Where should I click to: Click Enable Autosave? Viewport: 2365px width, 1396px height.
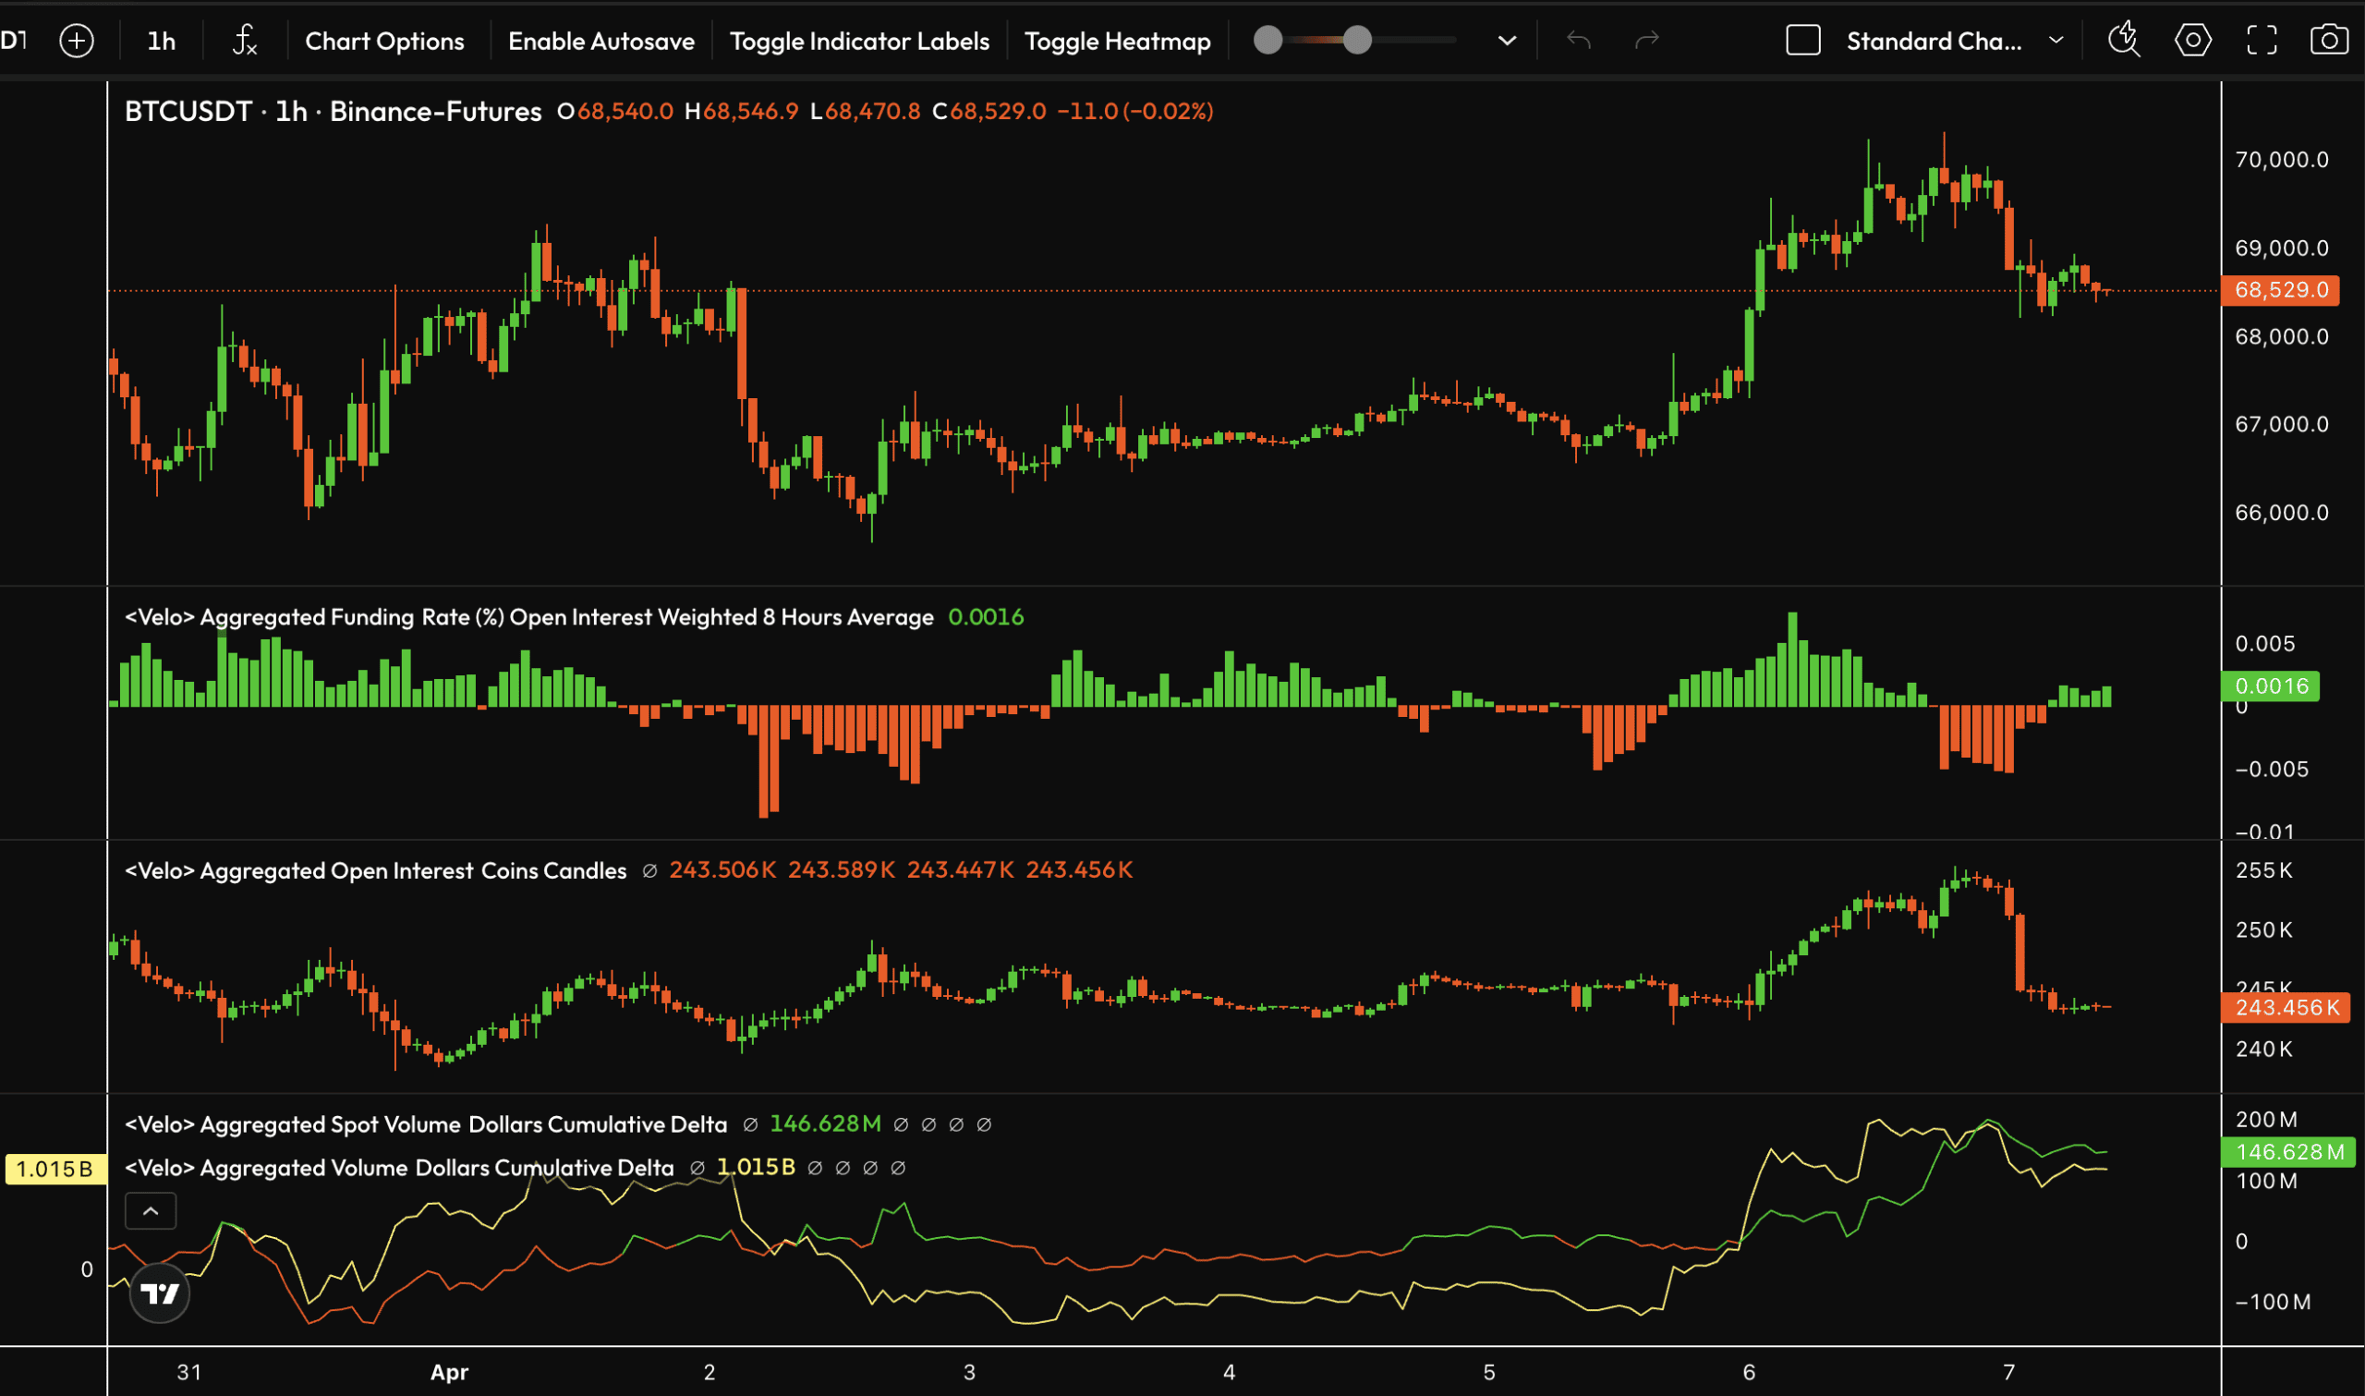pyautogui.click(x=600, y=42)
